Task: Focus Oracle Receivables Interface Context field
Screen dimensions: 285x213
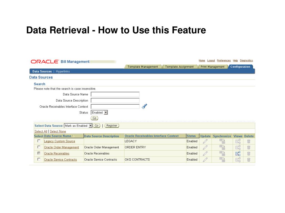Action: click(x=115, y=106)
